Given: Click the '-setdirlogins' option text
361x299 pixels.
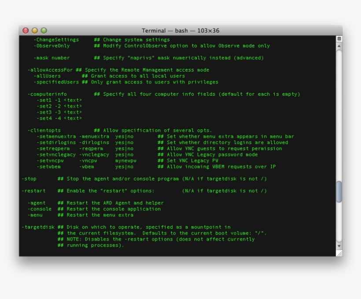Looking at the screenshot, I should [x=56, y=142].
